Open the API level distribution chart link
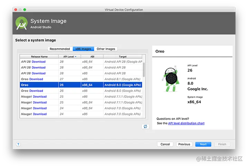Image resolution: width=248 pixels, height=167 pixels. 186,123
